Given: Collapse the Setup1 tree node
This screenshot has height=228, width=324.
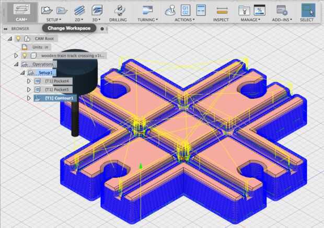Looking at the screenshot, I should pos(22,73).
